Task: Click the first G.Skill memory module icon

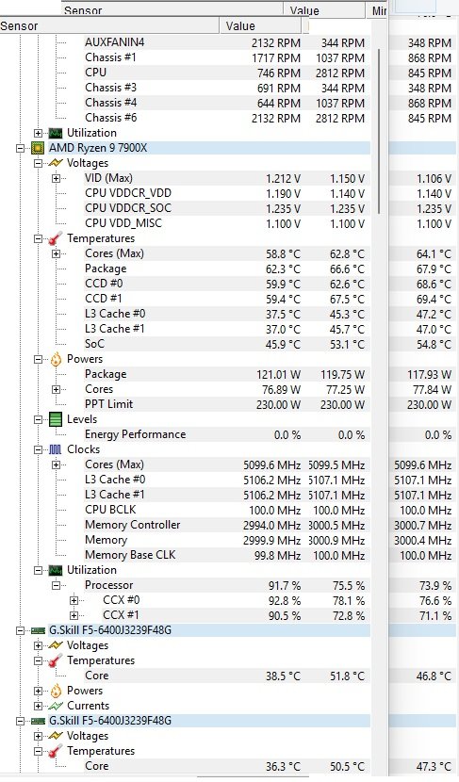Action: (38, 631)
